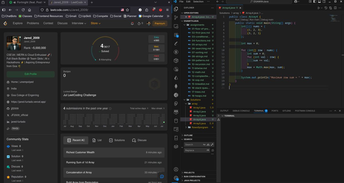The width and height of the screenshot is (344, 183).
Task: Open Problems in LeetCode navbar
Action: pyautogui.click(x=33, y=23)
